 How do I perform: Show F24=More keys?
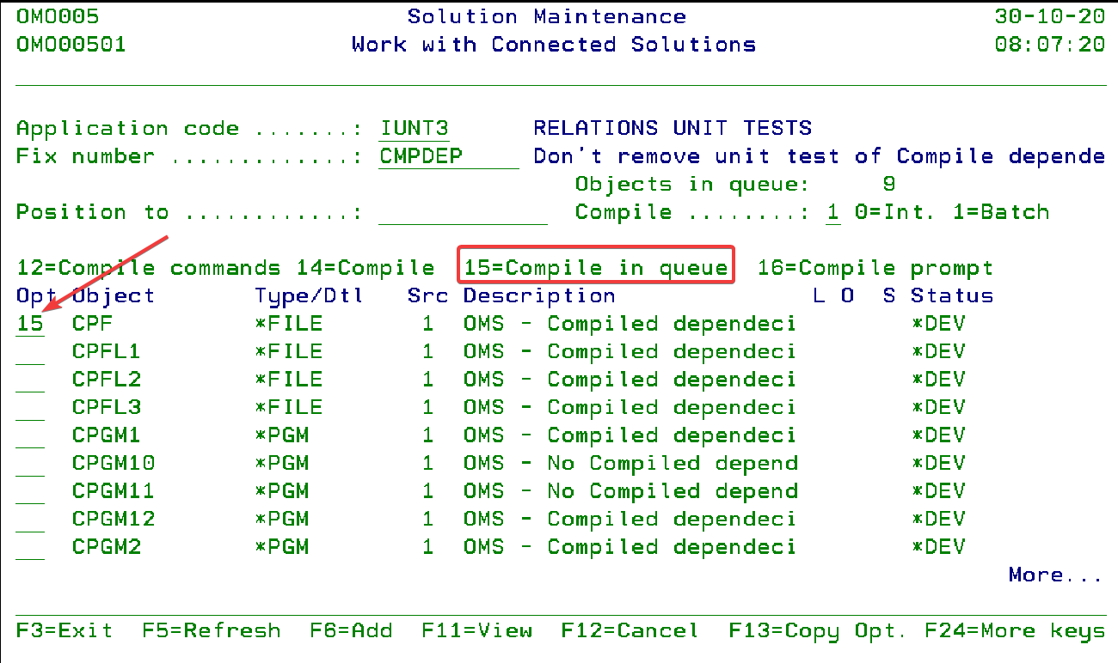pyautogui.click(x=1015, y=631)
